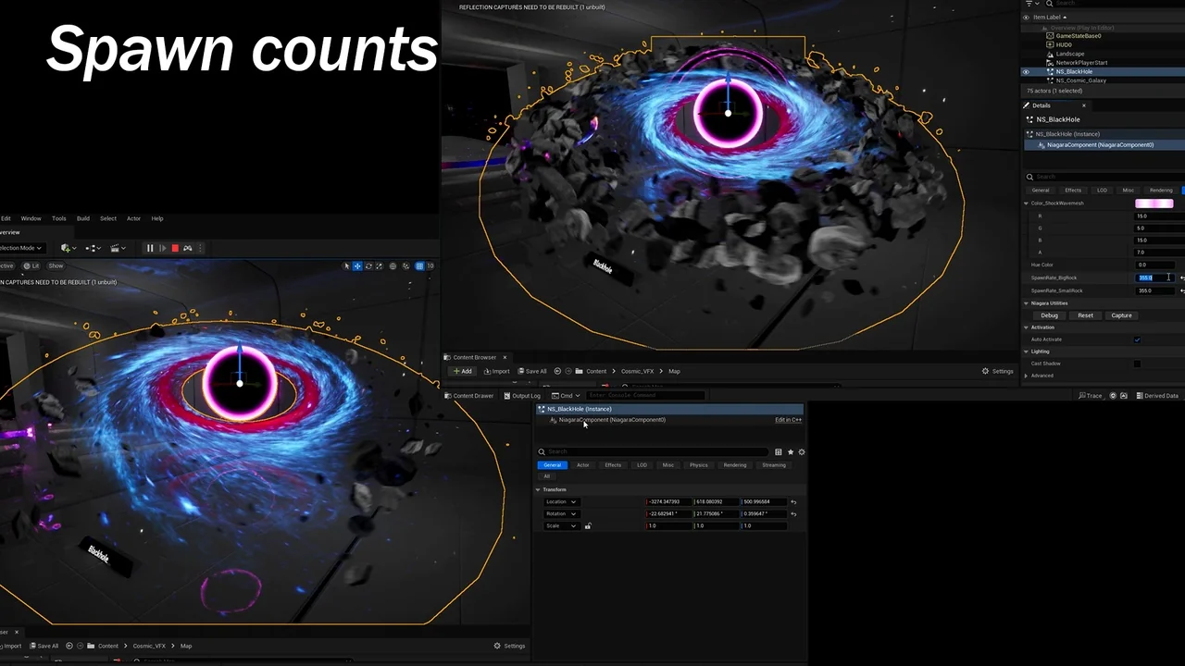
Task: Click the gear settings icon in lower Details panel
Action: pyautogui.click(x=801, y=452)
